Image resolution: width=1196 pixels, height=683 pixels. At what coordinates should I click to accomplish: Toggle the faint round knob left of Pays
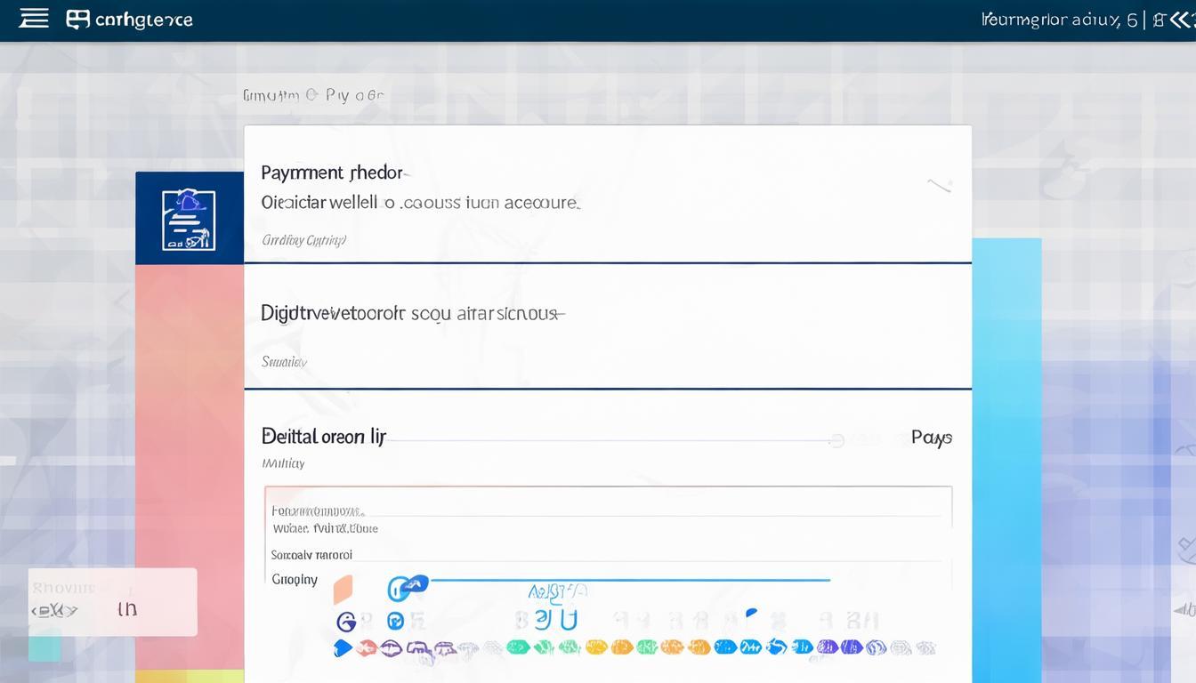coord(836,439)
